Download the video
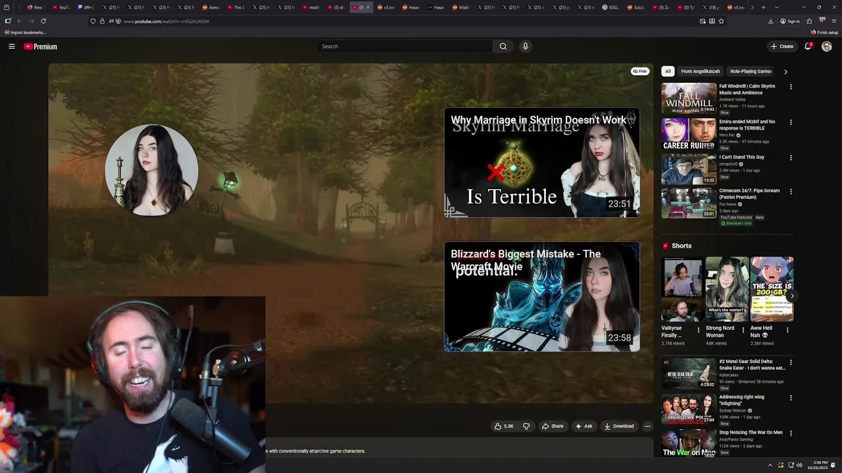The height and width of the screenshot is (473, 842). [x=619, y=426]
